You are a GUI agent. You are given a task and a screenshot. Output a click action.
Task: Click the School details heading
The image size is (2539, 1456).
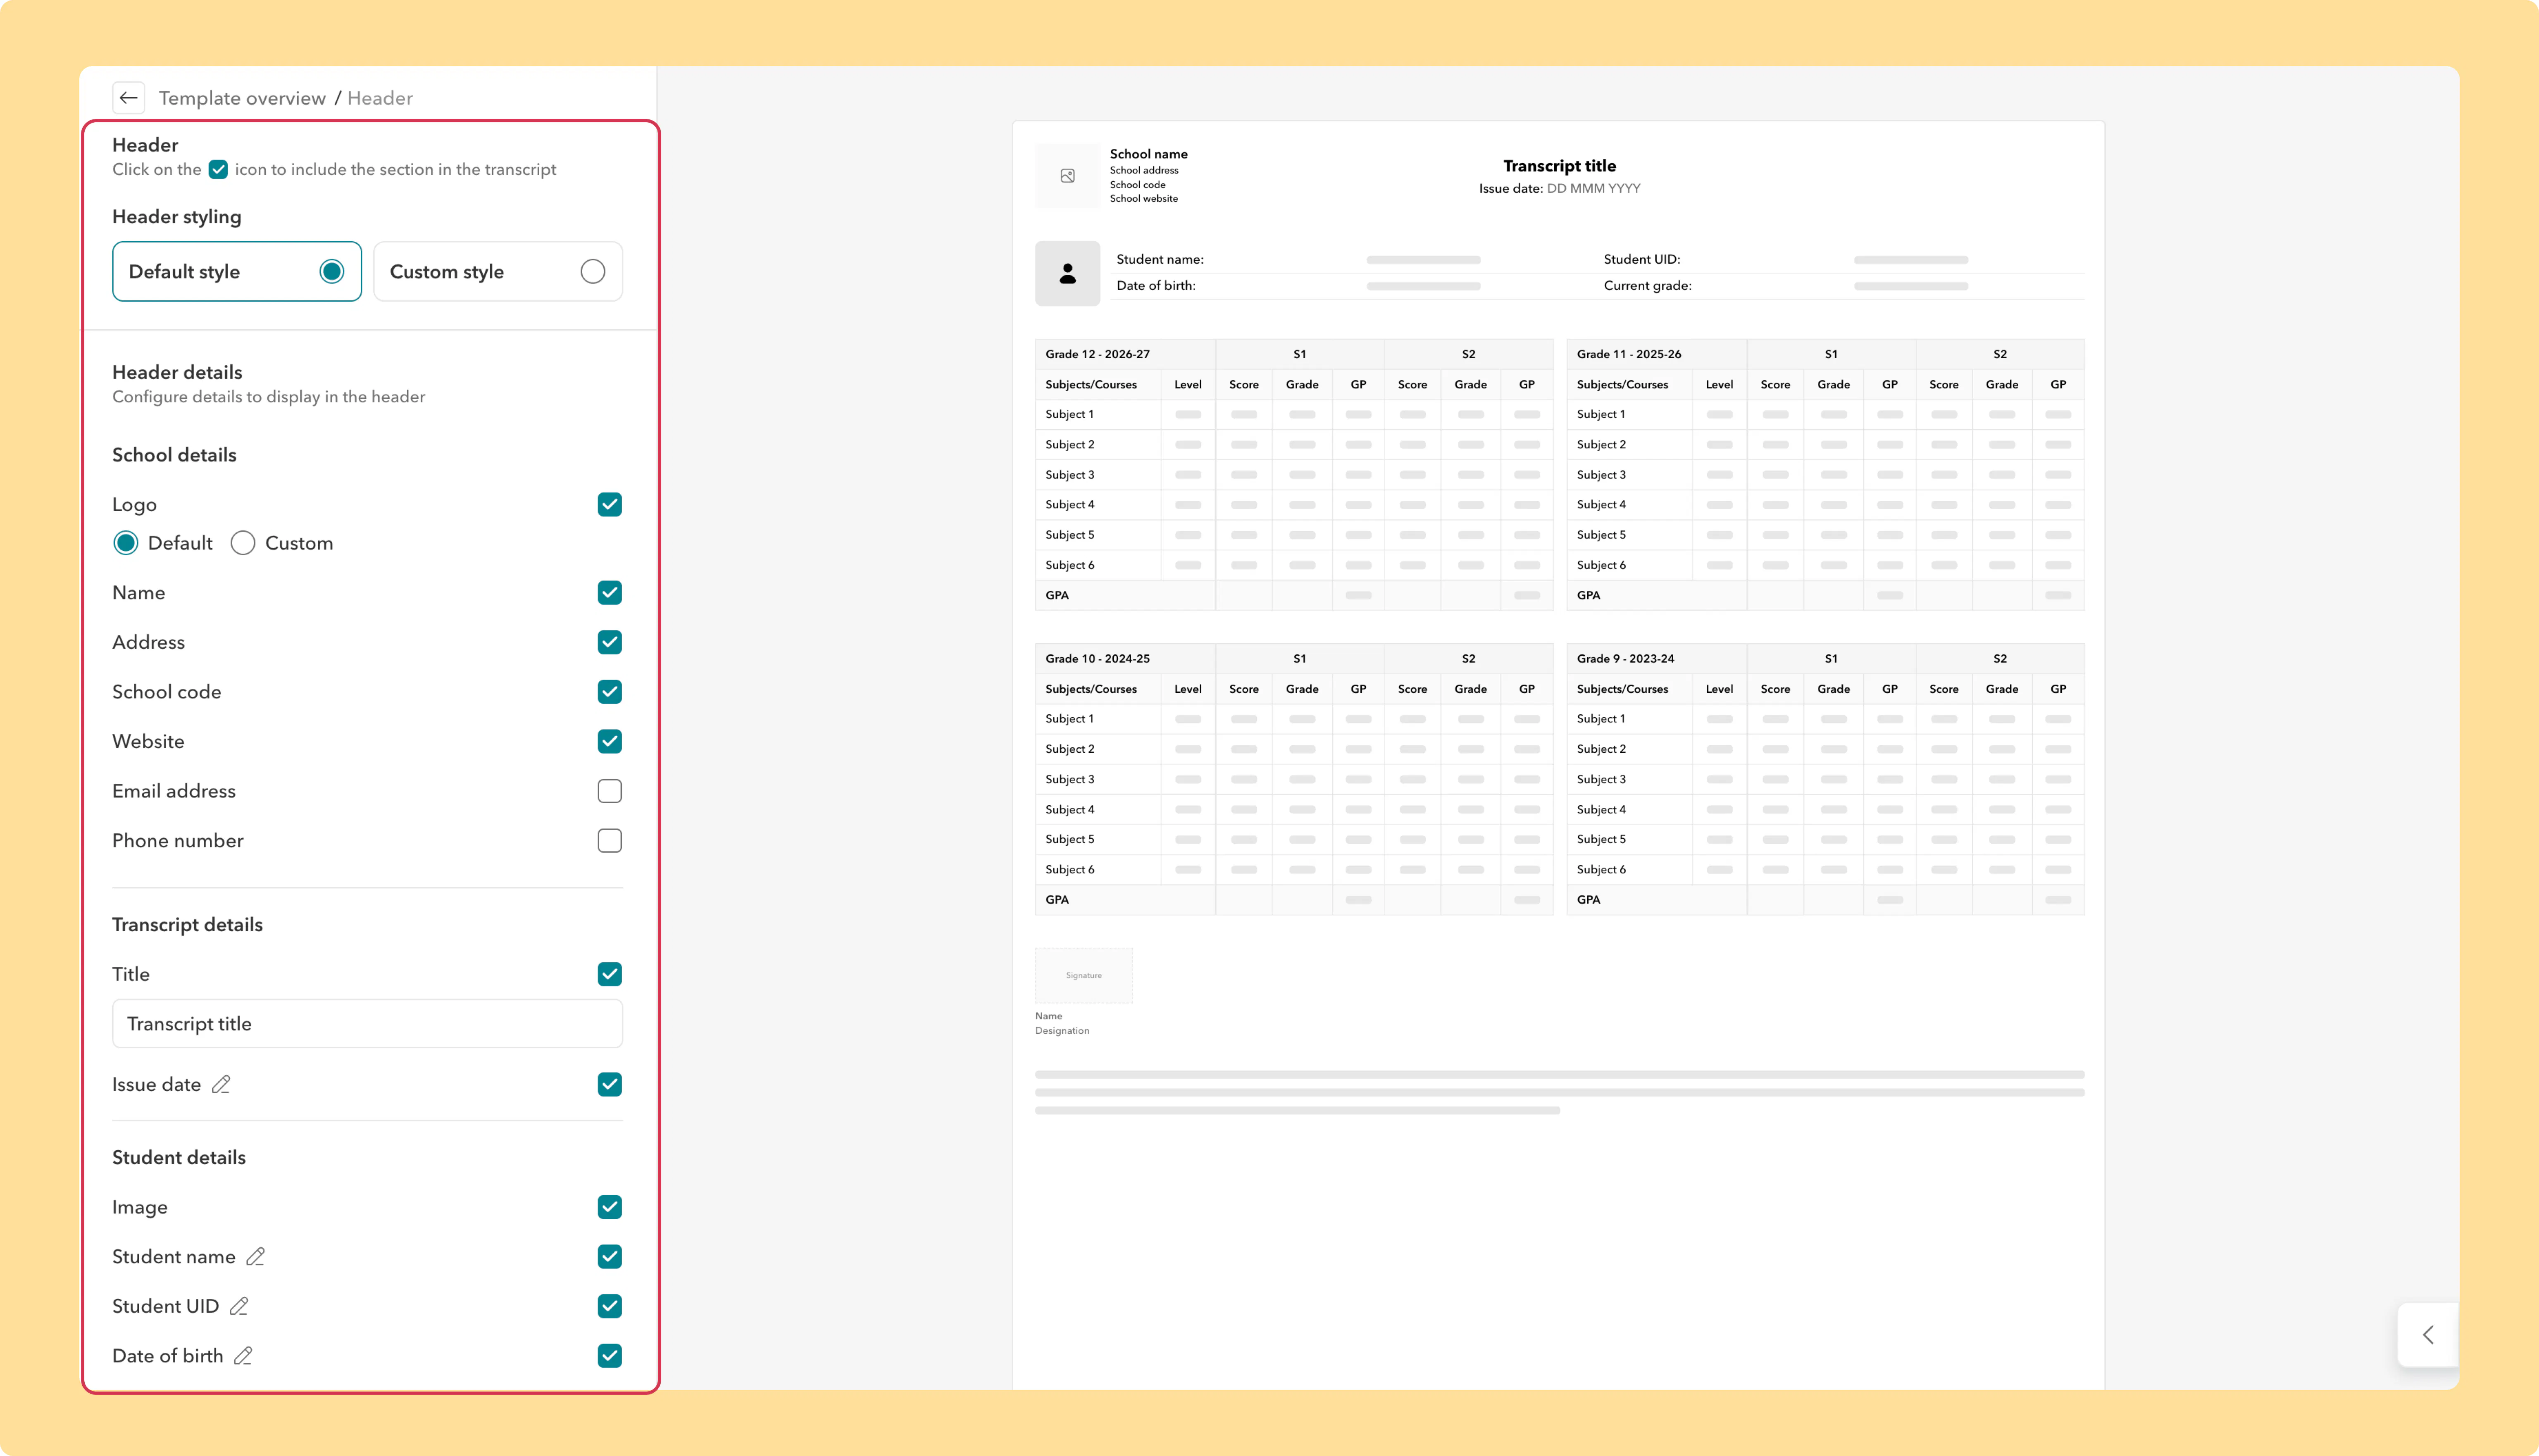pyautogui.click(x=174, y=455)
